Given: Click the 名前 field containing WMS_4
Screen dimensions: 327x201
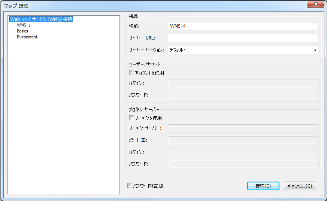Looking at the screenshot, I should (243, 26).
